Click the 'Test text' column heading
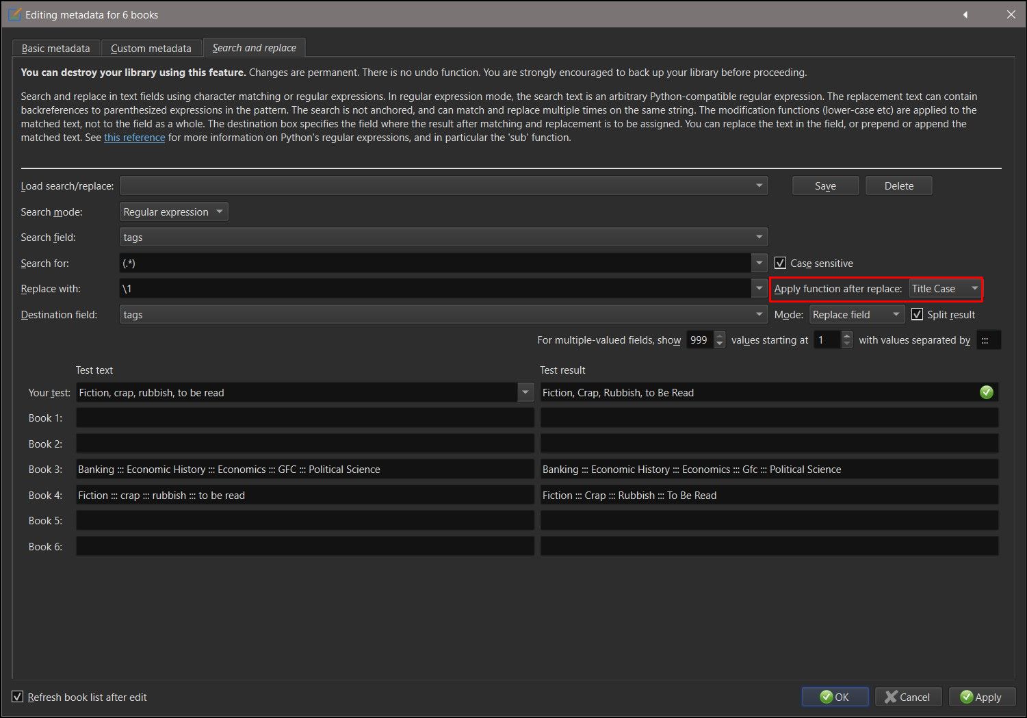Screen dimensions: 1027x718 click(94, 370)
